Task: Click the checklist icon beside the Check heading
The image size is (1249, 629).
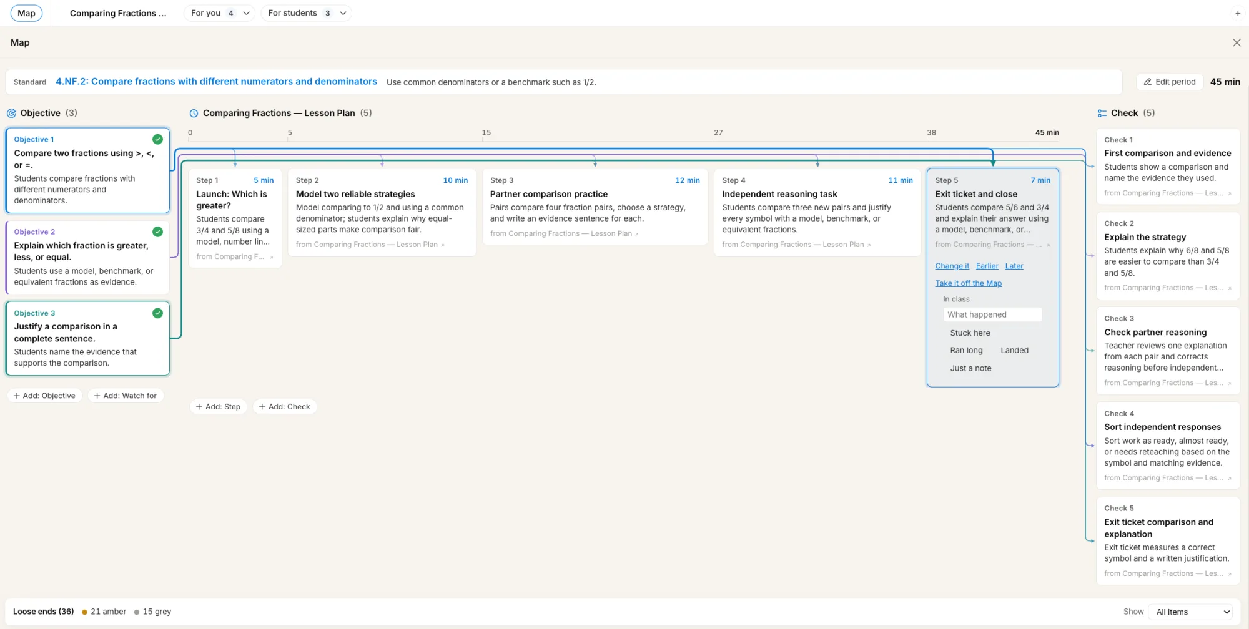Action: click(x=1102, y=113)
